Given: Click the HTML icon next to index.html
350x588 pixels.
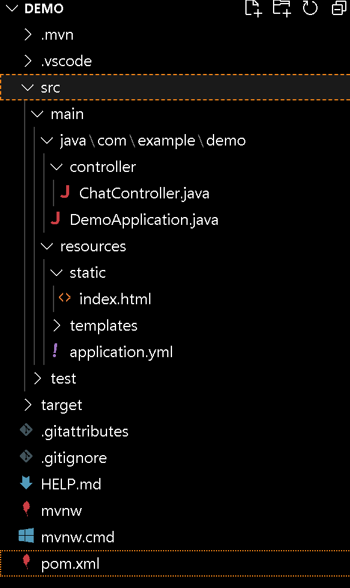Looking at the screenshot, I should [64, 298].
